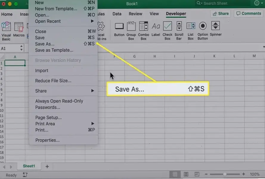Insert a Label control
Viewport: 265px width, 179px height.
(156, 30)
